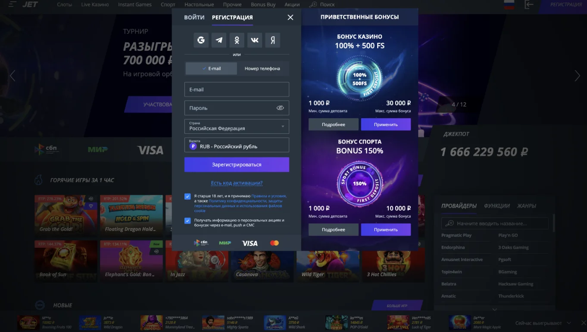Uncheck the age confirmation checkbox
Image resolution: width=587 pixels, height=332 pixels.
point(187,196)
